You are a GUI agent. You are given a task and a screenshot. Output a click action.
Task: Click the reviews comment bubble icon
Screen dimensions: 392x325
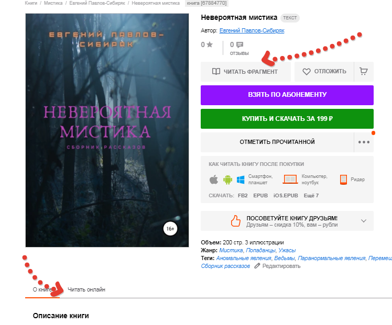[x=239, y=44]
